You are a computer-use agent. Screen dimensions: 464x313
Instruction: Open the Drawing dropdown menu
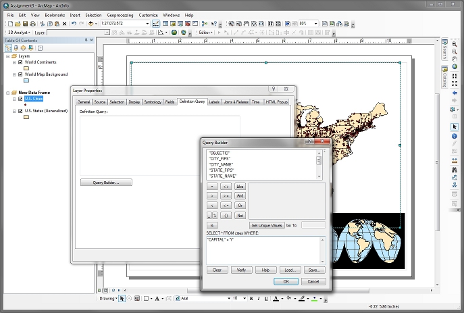click(x=108, y=299)
